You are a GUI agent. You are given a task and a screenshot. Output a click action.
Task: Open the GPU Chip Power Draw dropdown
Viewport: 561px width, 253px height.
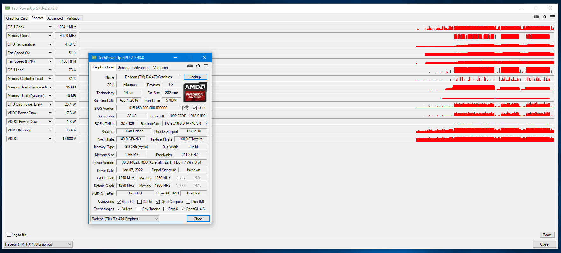pos(50,104)
